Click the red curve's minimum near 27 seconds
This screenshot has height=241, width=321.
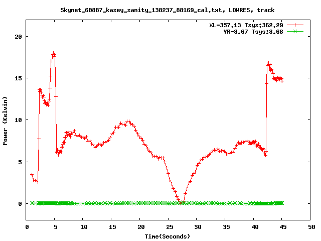181,203
